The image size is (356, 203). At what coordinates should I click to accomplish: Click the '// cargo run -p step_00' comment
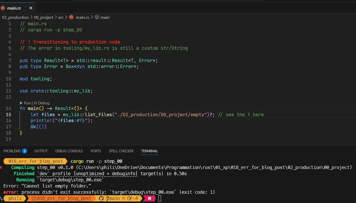point(51,30)
